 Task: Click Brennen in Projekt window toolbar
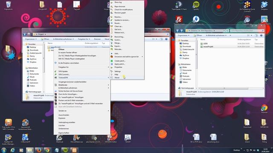[97, 39]
